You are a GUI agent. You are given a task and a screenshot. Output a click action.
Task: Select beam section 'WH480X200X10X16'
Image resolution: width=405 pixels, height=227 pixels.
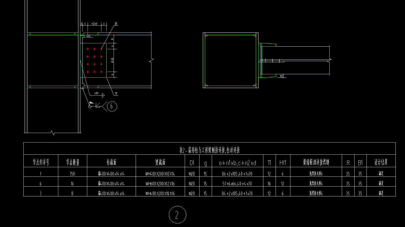point(160,194)
